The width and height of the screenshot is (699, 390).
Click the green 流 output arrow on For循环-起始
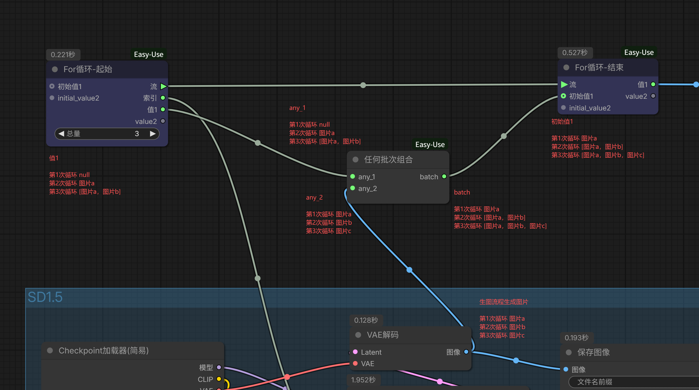(163, 86)
